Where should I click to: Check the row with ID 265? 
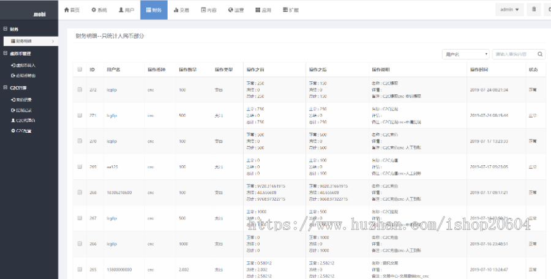point(80,269)
